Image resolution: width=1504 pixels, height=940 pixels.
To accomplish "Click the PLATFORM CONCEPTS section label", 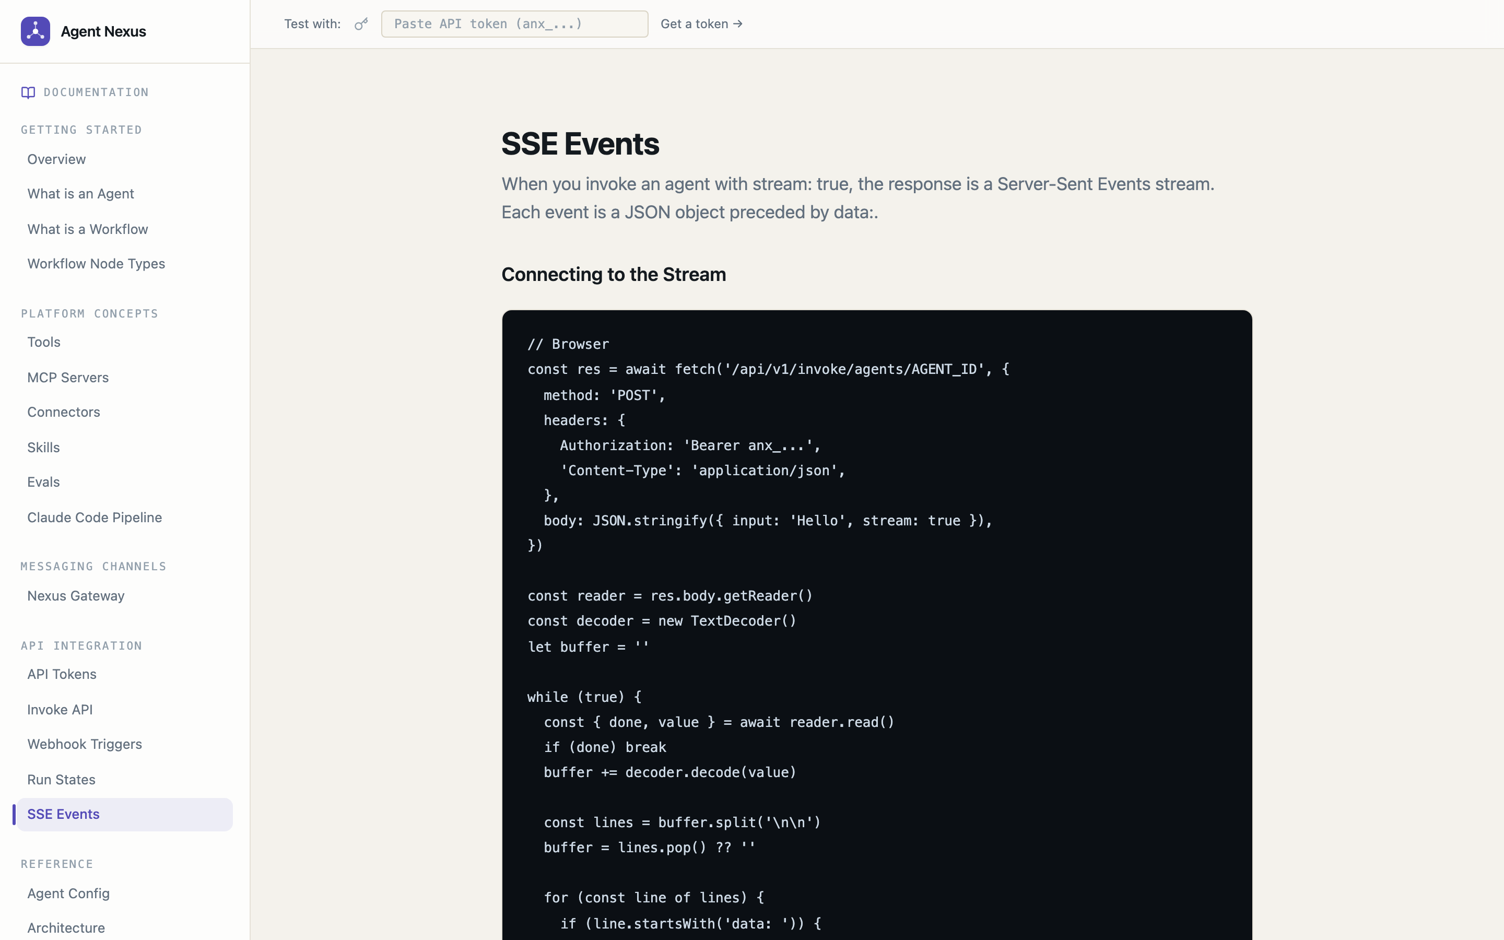I will tap(89, 314).
